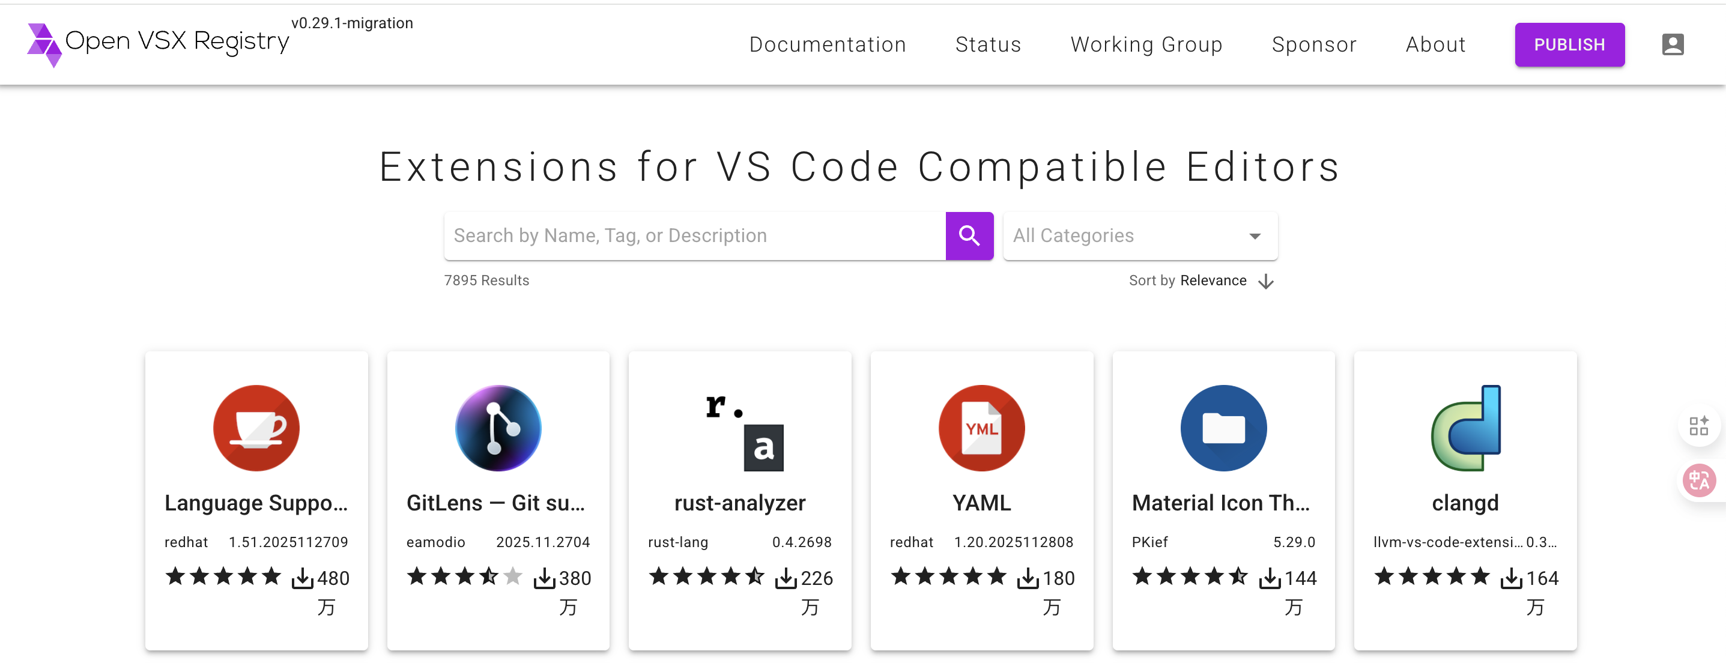
Task: Click the Language Support Java coffee cup icon
Action: (x=256, y=428)
